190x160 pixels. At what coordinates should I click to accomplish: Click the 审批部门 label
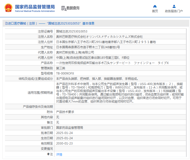47,127
